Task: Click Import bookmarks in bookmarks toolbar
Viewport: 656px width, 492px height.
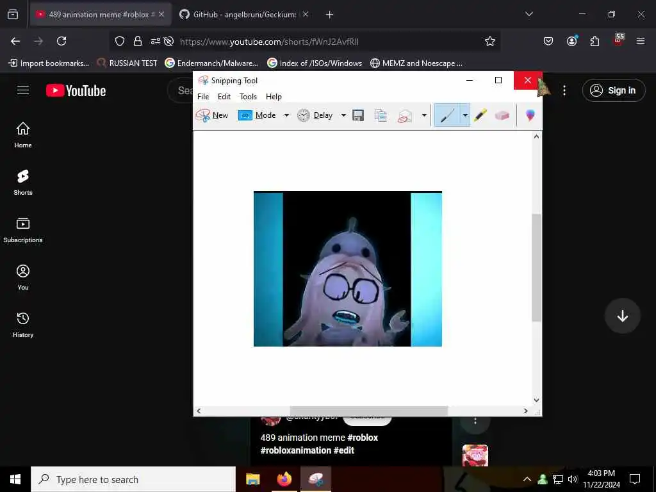Action: coord(49,63)
